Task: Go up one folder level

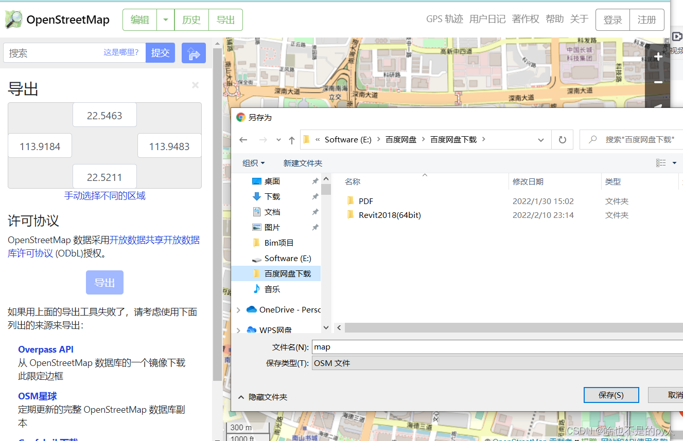Action: (292, 140)
